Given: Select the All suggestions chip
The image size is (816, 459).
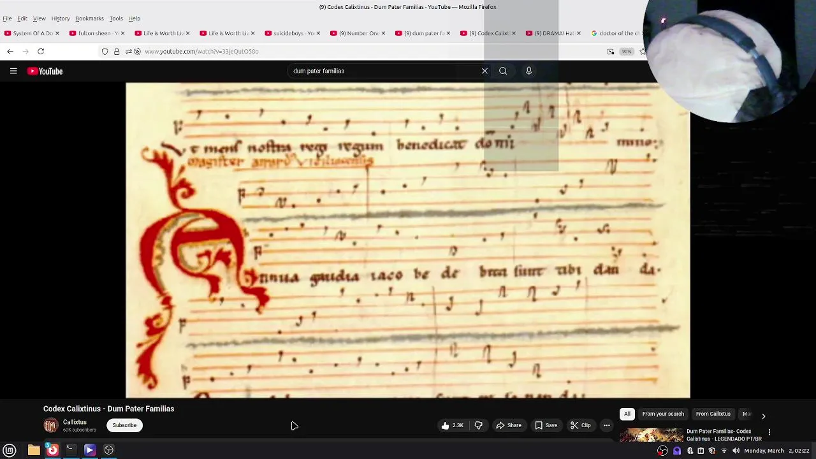Looking at the screenshot, I should click(x=627, y=414).
